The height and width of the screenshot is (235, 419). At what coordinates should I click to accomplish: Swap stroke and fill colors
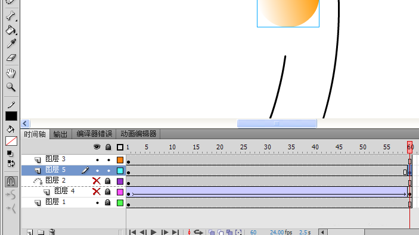coord(11,164)
